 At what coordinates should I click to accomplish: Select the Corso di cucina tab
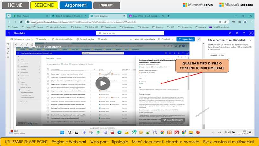click(x=108, y=16)
